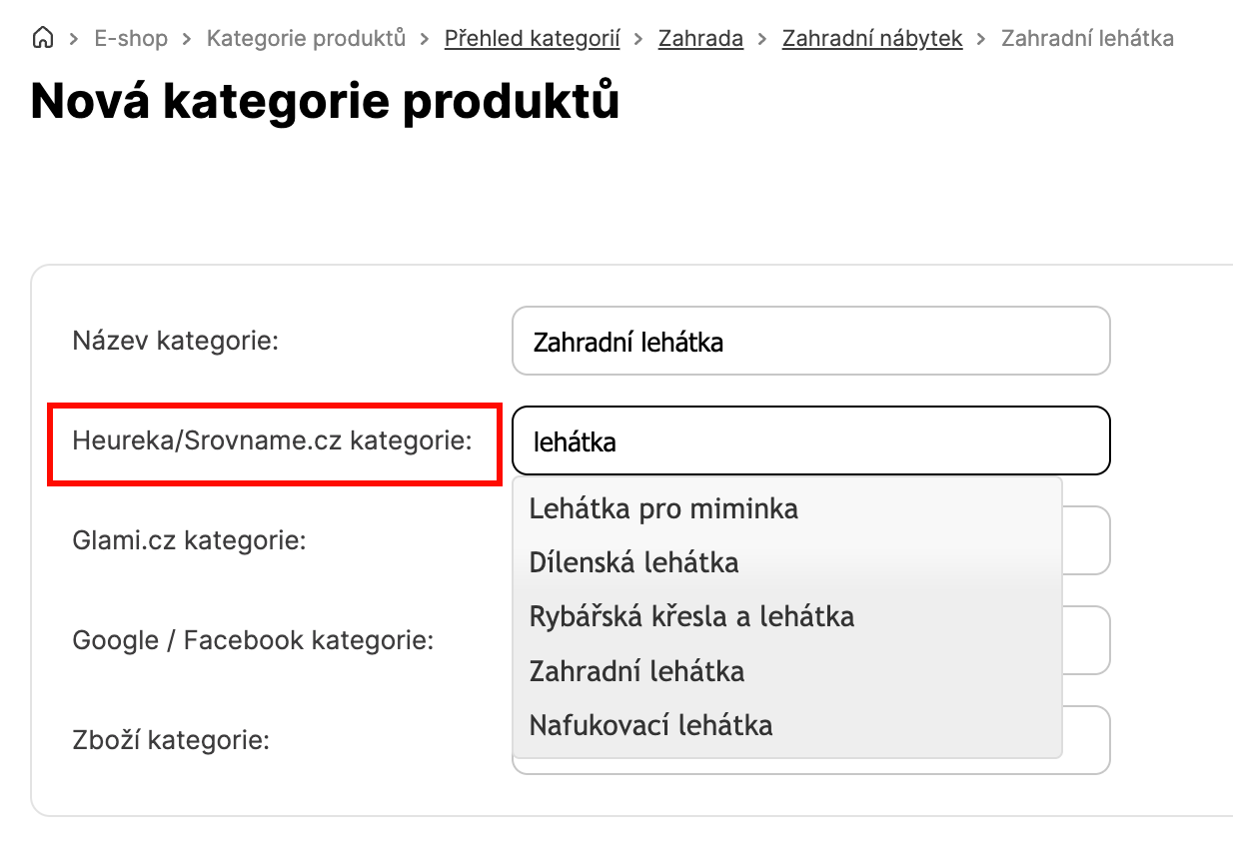
Task: Click the last breadcrumb item Zahradní lehátka
Action: coord(1087,39)
